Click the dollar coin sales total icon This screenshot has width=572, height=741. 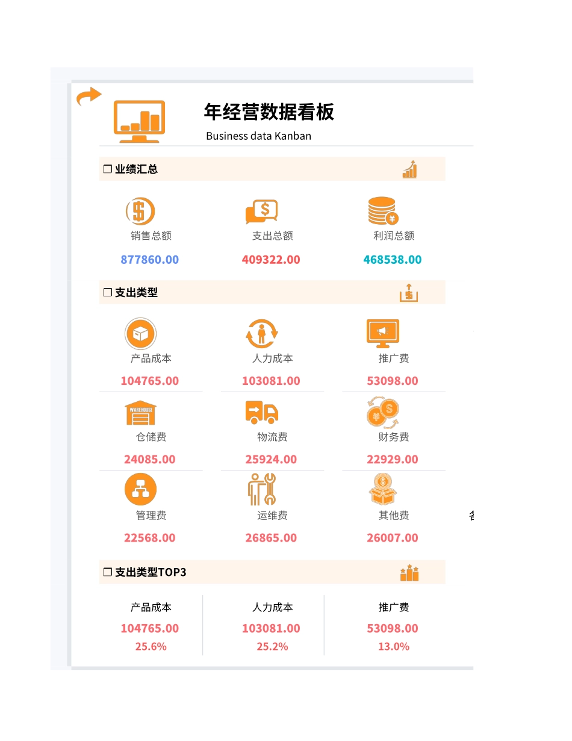pyautogui.click(x=140, y=211)
